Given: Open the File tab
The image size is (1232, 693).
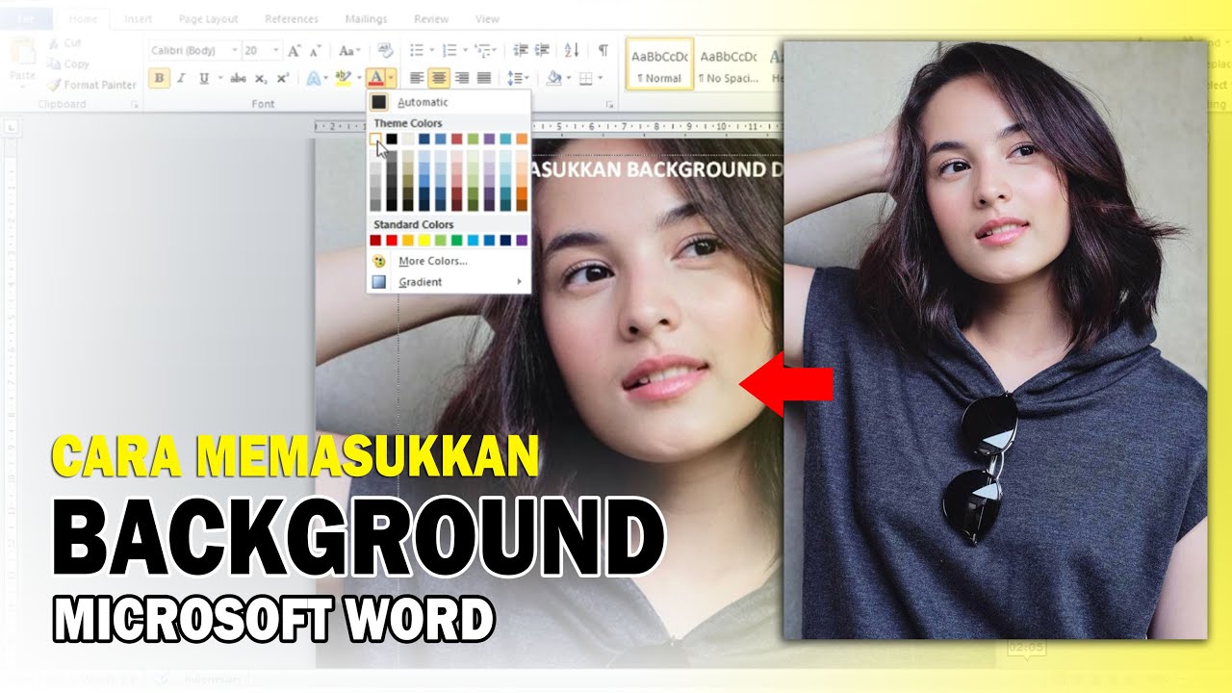Looking at the screenshot, I should 27,18.
